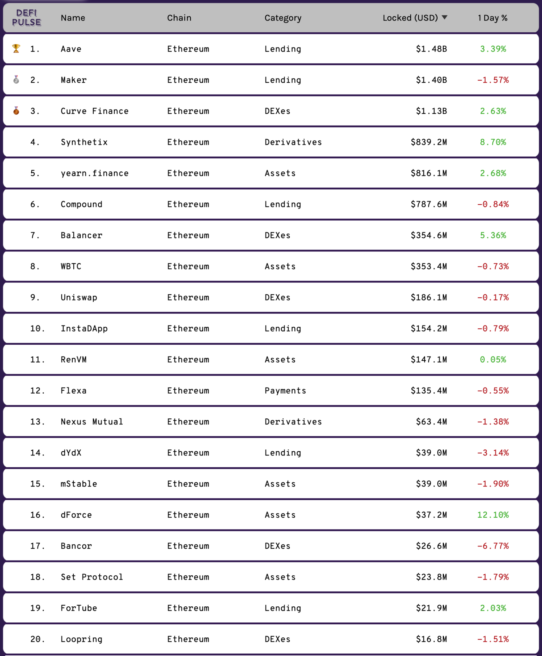Open the Synthetix project link

[84, 142]
